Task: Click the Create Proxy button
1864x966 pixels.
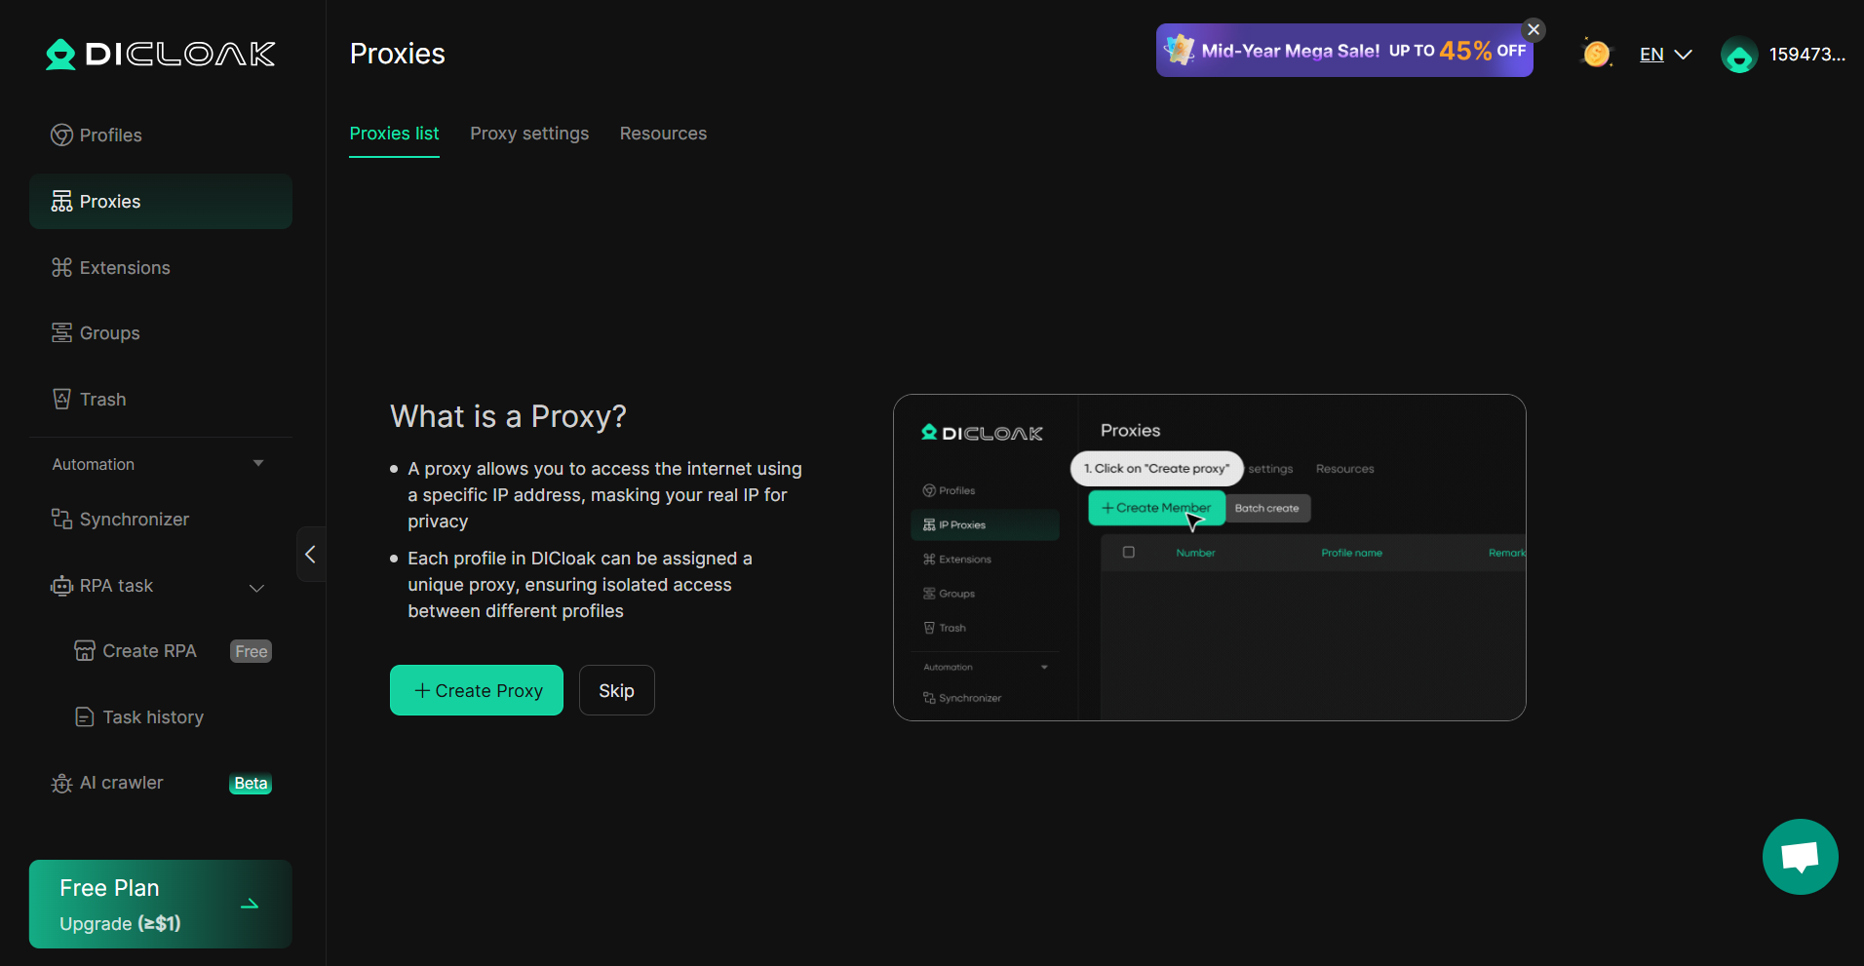Action: [x=477, y=690]
